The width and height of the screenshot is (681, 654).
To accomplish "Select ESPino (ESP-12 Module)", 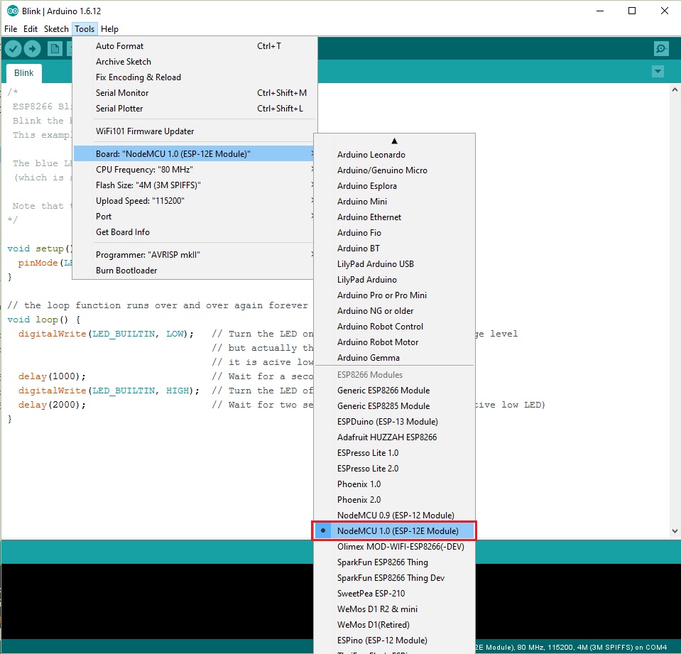I will 394,641.
